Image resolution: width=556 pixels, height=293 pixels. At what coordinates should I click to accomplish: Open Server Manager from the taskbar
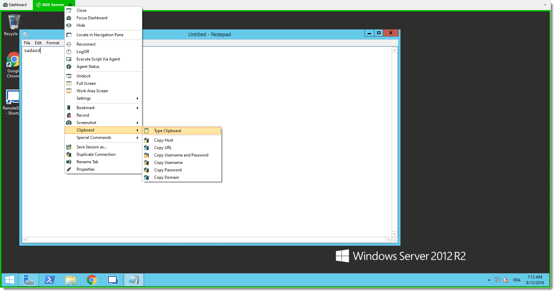tap(29, 280)
